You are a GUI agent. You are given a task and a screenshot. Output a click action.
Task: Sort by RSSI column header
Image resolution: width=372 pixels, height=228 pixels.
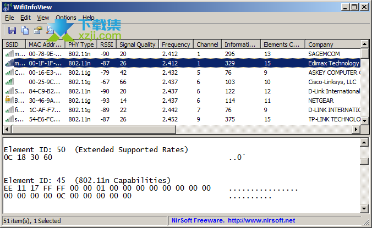tap(107, 45)
